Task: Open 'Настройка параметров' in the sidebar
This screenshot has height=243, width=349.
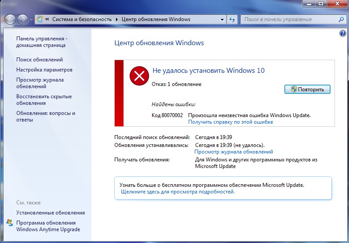Action: tap(44, 70)
